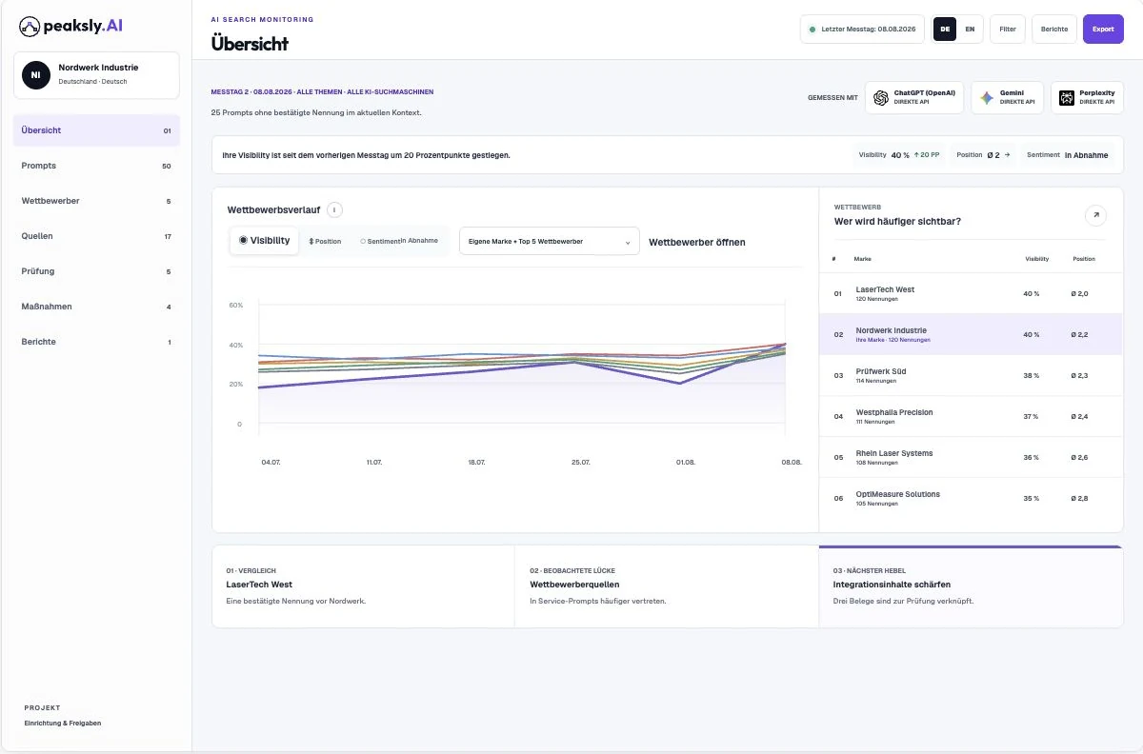Click the purple Export button
The width and height of the screenshot is (1143, 754).
click(x=1103, y=30)
